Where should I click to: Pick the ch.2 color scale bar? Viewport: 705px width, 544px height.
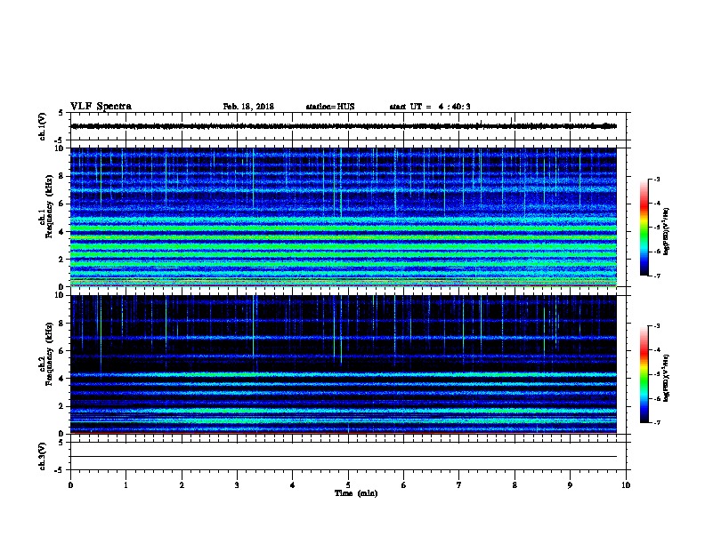click(x=644, y=374)
